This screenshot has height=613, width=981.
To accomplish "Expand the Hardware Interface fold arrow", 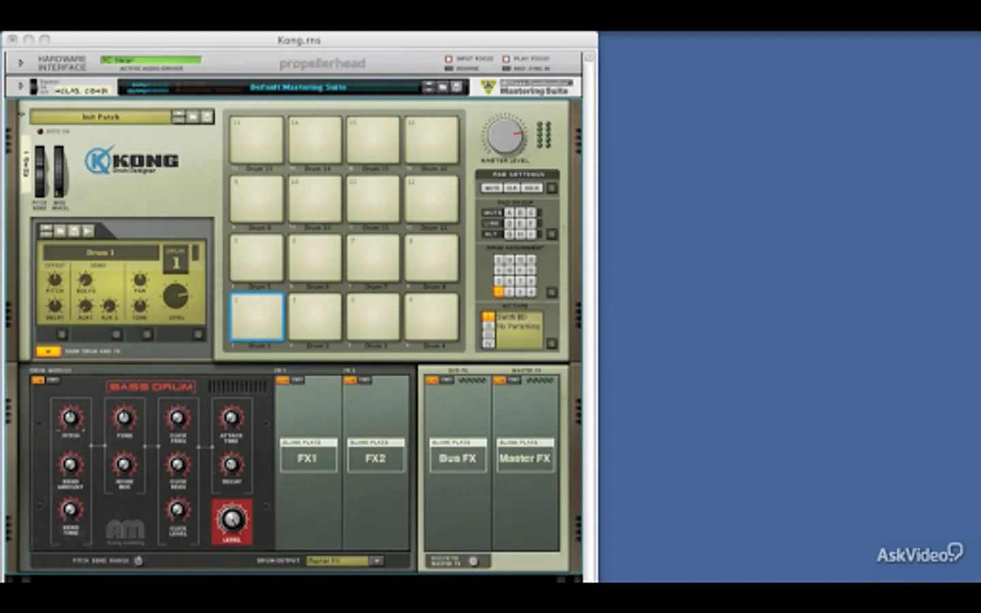I will click(20, 63).
